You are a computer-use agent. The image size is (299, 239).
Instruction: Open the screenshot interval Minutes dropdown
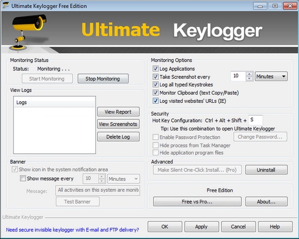click(271, 77)
